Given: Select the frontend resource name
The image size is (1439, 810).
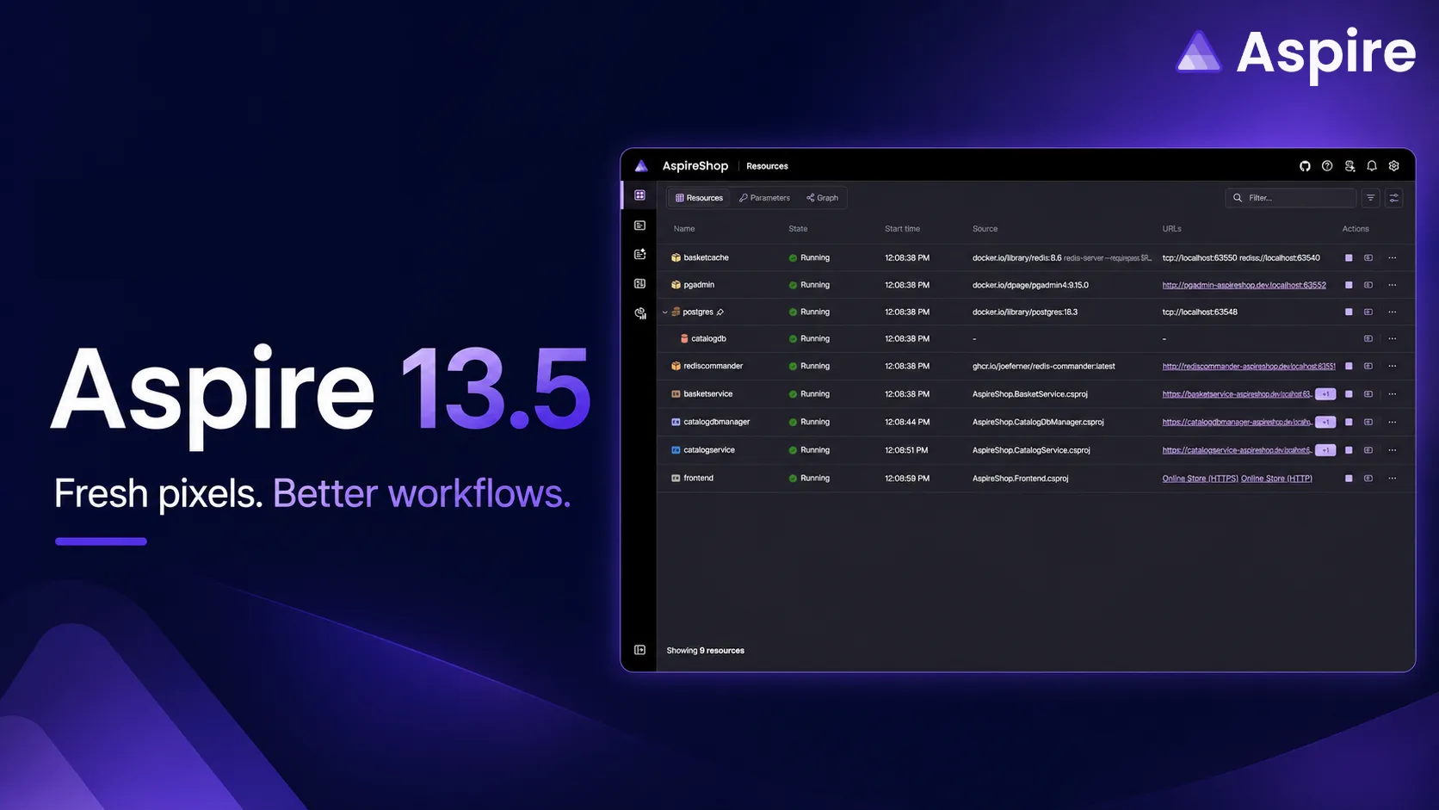Looking at the screenshot, I should click(699, 479).
